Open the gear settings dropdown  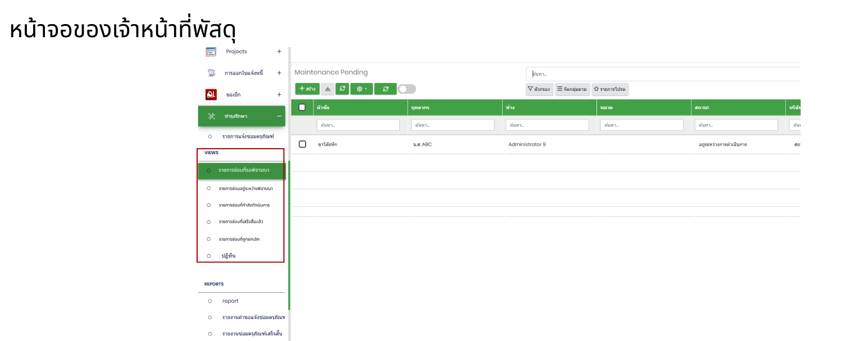[x=362, y=89]
